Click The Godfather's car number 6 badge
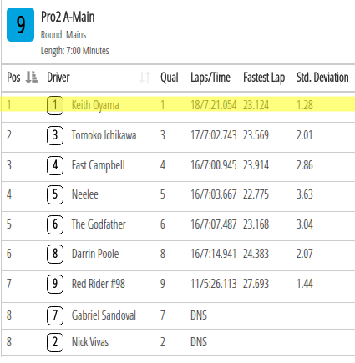355x363 pixels. click(55, 224)
